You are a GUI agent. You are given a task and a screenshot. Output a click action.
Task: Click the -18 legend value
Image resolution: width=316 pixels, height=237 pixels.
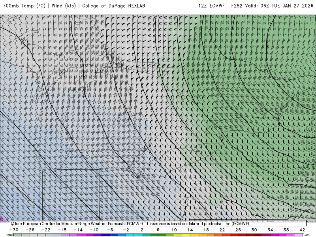point(62,230)
